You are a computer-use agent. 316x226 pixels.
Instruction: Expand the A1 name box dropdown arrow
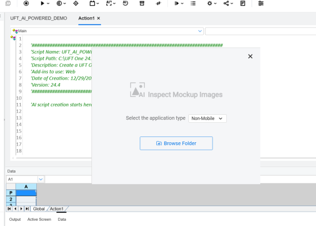41,179
